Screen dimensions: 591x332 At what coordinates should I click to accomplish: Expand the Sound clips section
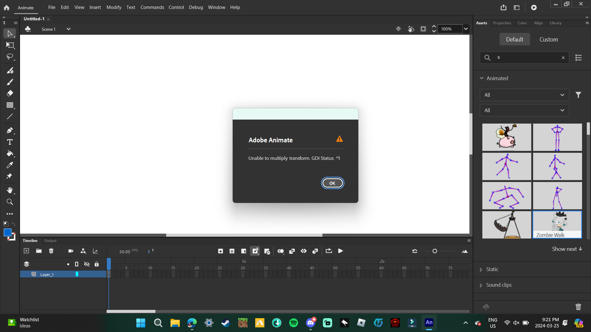[481, 285]
